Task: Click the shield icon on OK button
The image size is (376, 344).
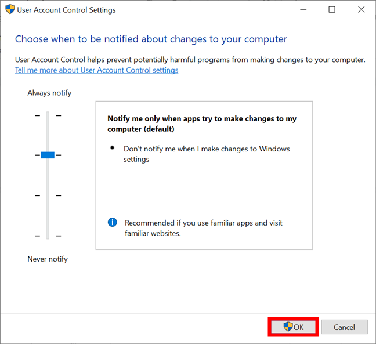Action: tap(288, 327)
